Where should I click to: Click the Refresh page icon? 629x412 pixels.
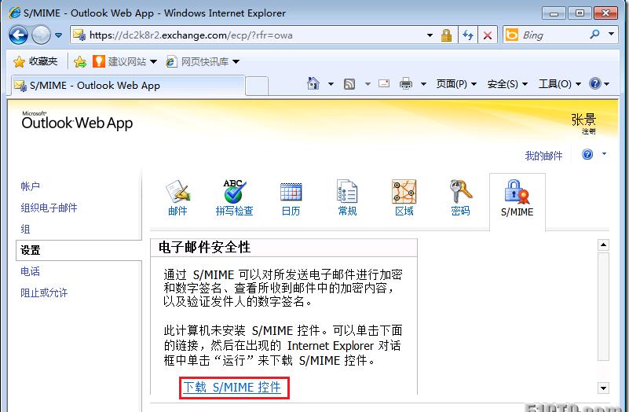click(x=468, y=35)
